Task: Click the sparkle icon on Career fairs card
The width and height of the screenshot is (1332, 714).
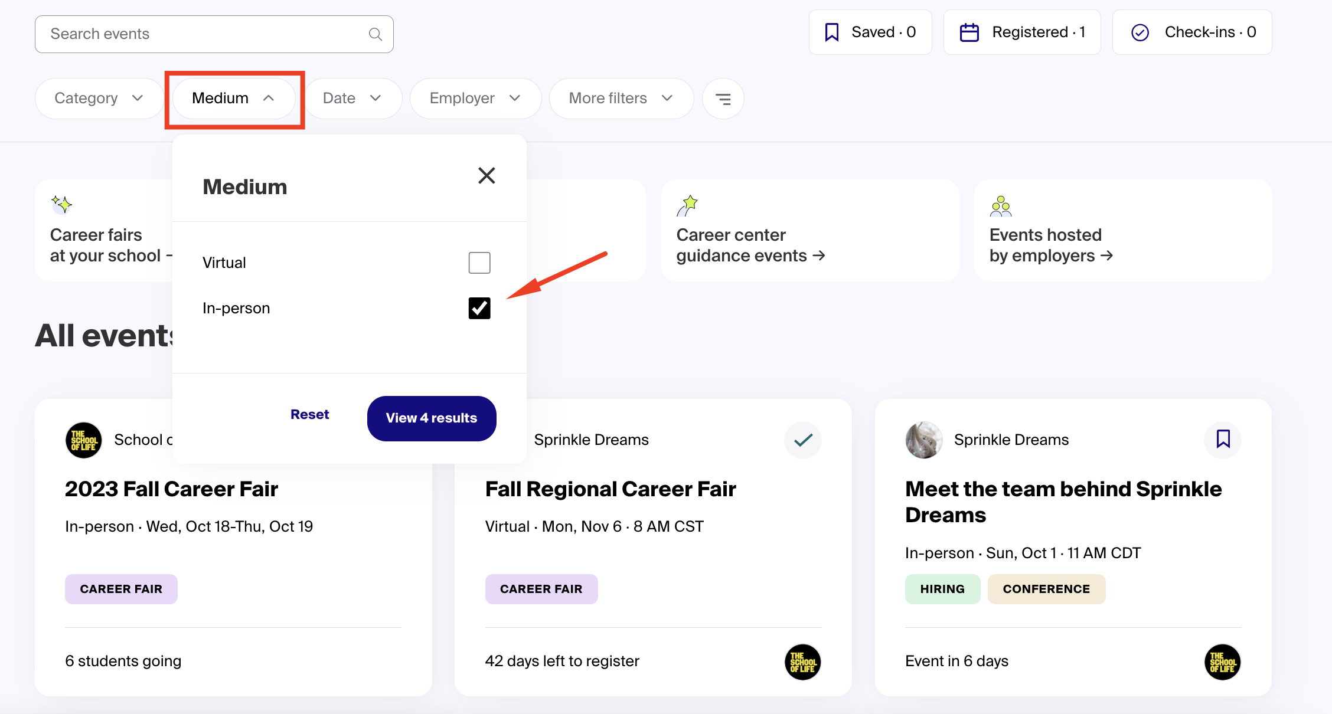Action: (61, 205)
